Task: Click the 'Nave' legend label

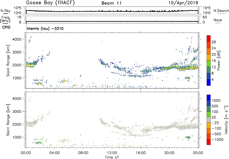Action: pos(218,20)
